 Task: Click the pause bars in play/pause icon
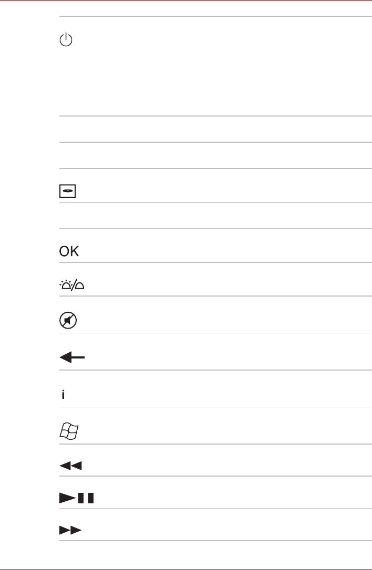click(x=86, y=498)
